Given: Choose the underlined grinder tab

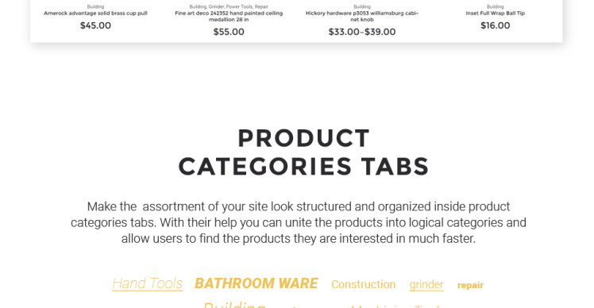Looking at the screenshot, I should click(x=426, y=284).
